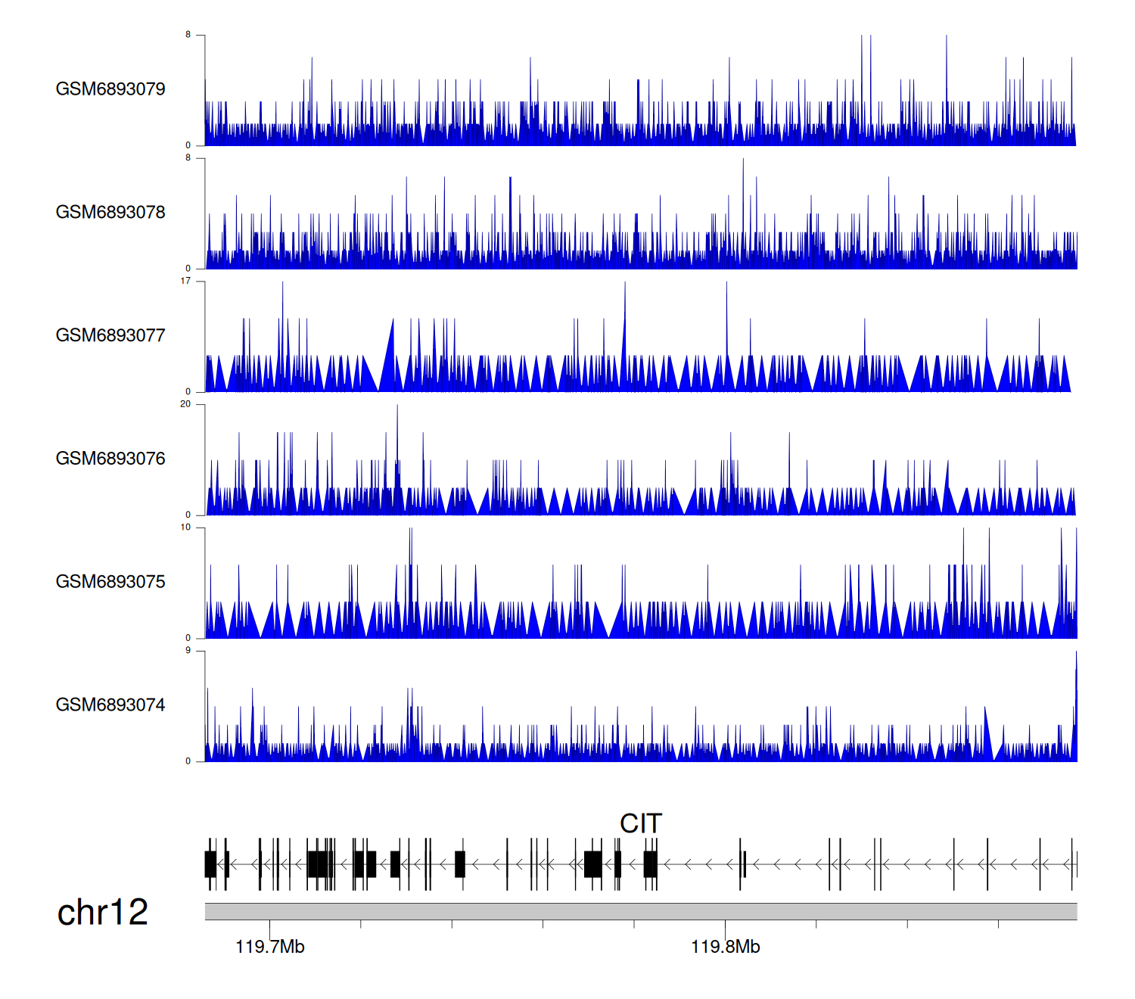This screenshot has width=1135, height=999.
Task: Click the gray chromosome axis bar
Action: pyautogui.click(x=640, y=911)
